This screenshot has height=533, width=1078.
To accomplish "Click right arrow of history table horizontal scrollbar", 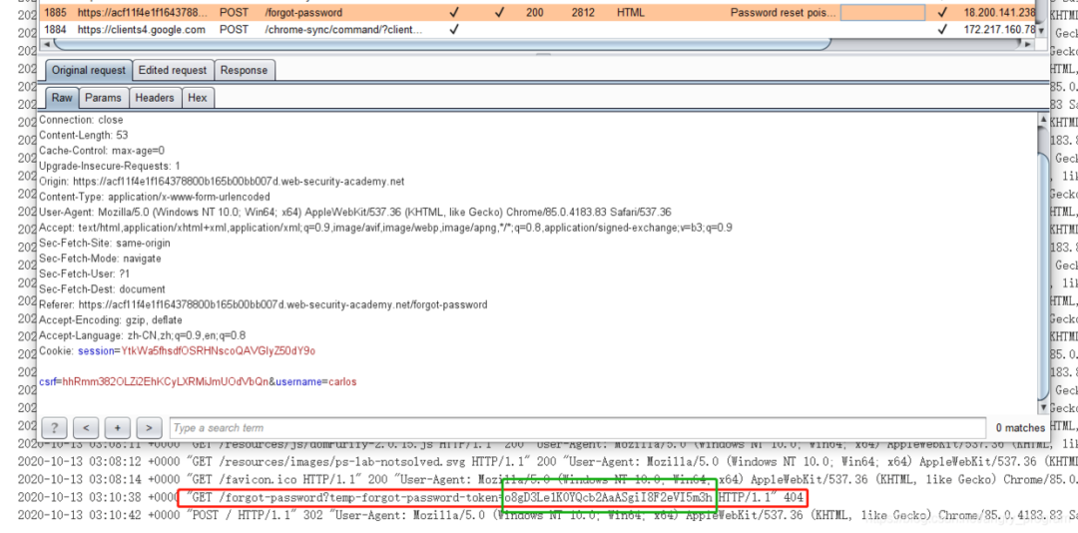I will [x=1028, y=44].
